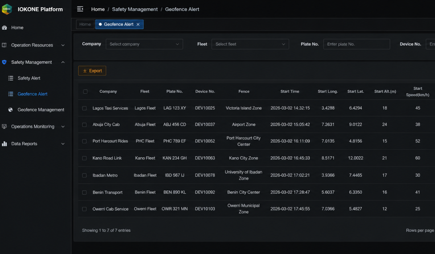Open Geofence Alert in the sidebar menu

pos(33,94)
